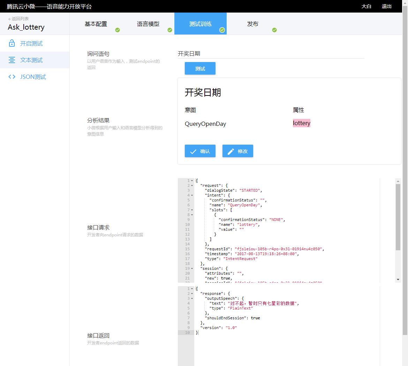Viewport: 408px width, 366px height.
Task: Click the lock icon beside 开启测试
Action: click(11, 43)
